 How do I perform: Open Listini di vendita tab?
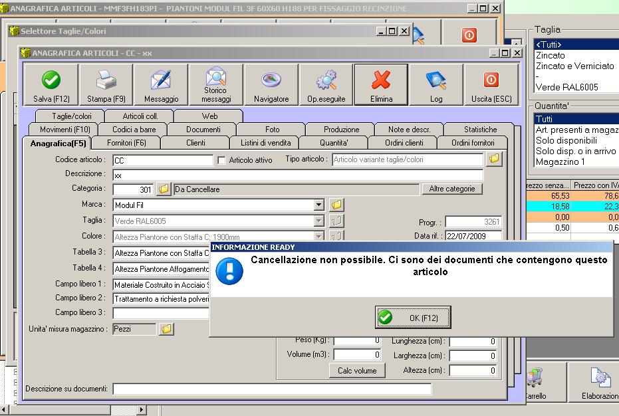[x=265, y=143]
